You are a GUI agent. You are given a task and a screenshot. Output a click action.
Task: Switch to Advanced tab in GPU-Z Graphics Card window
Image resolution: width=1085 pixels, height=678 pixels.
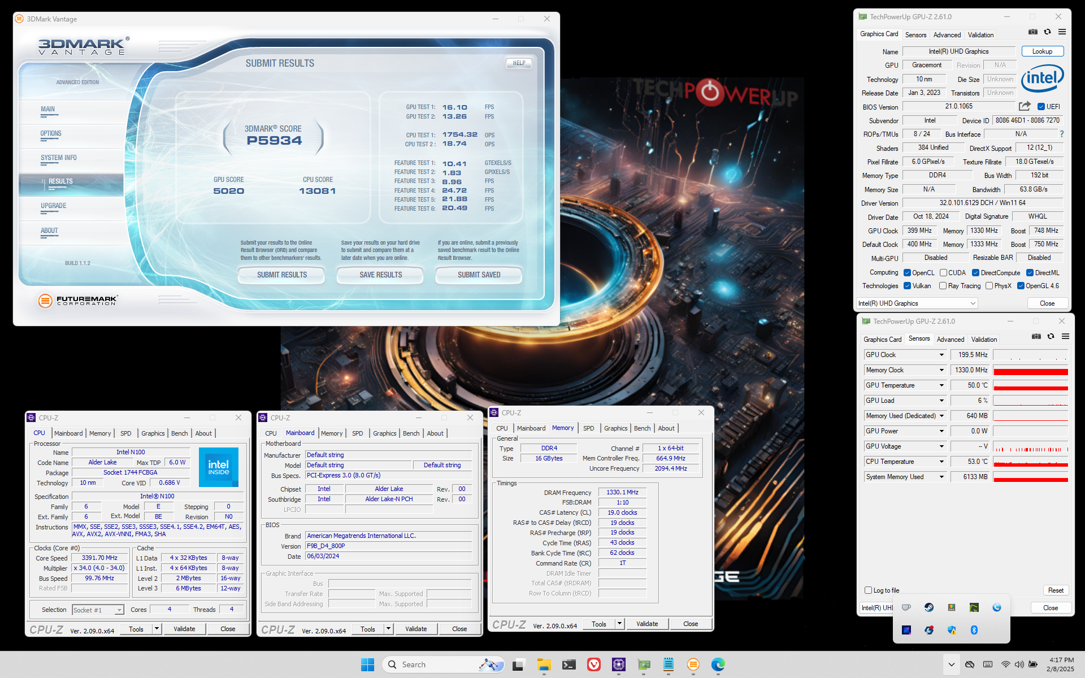pyautogui.click(x=947, y=35)
